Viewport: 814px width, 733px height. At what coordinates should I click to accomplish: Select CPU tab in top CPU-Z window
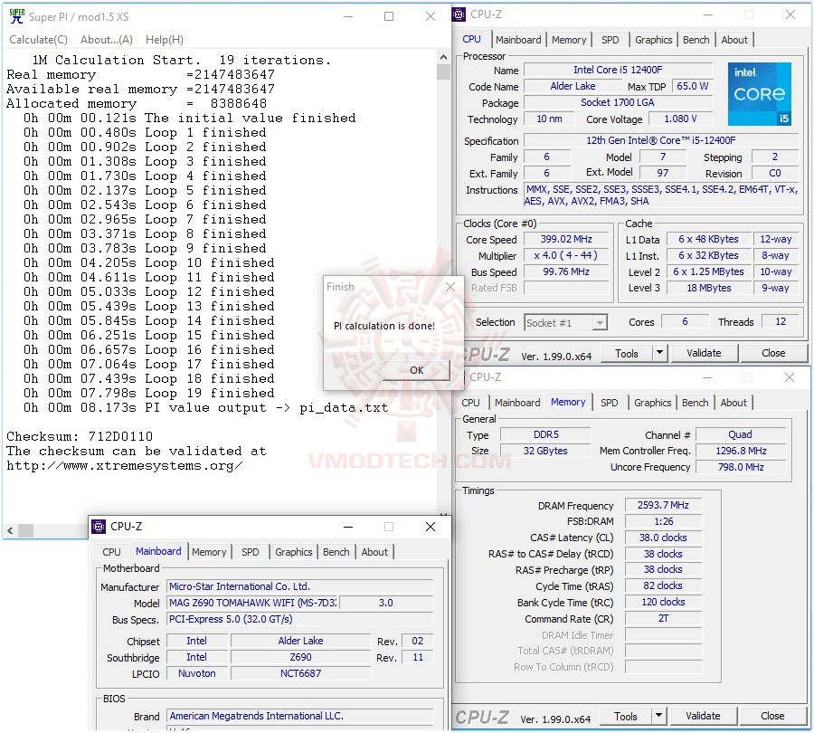point(471,39)
